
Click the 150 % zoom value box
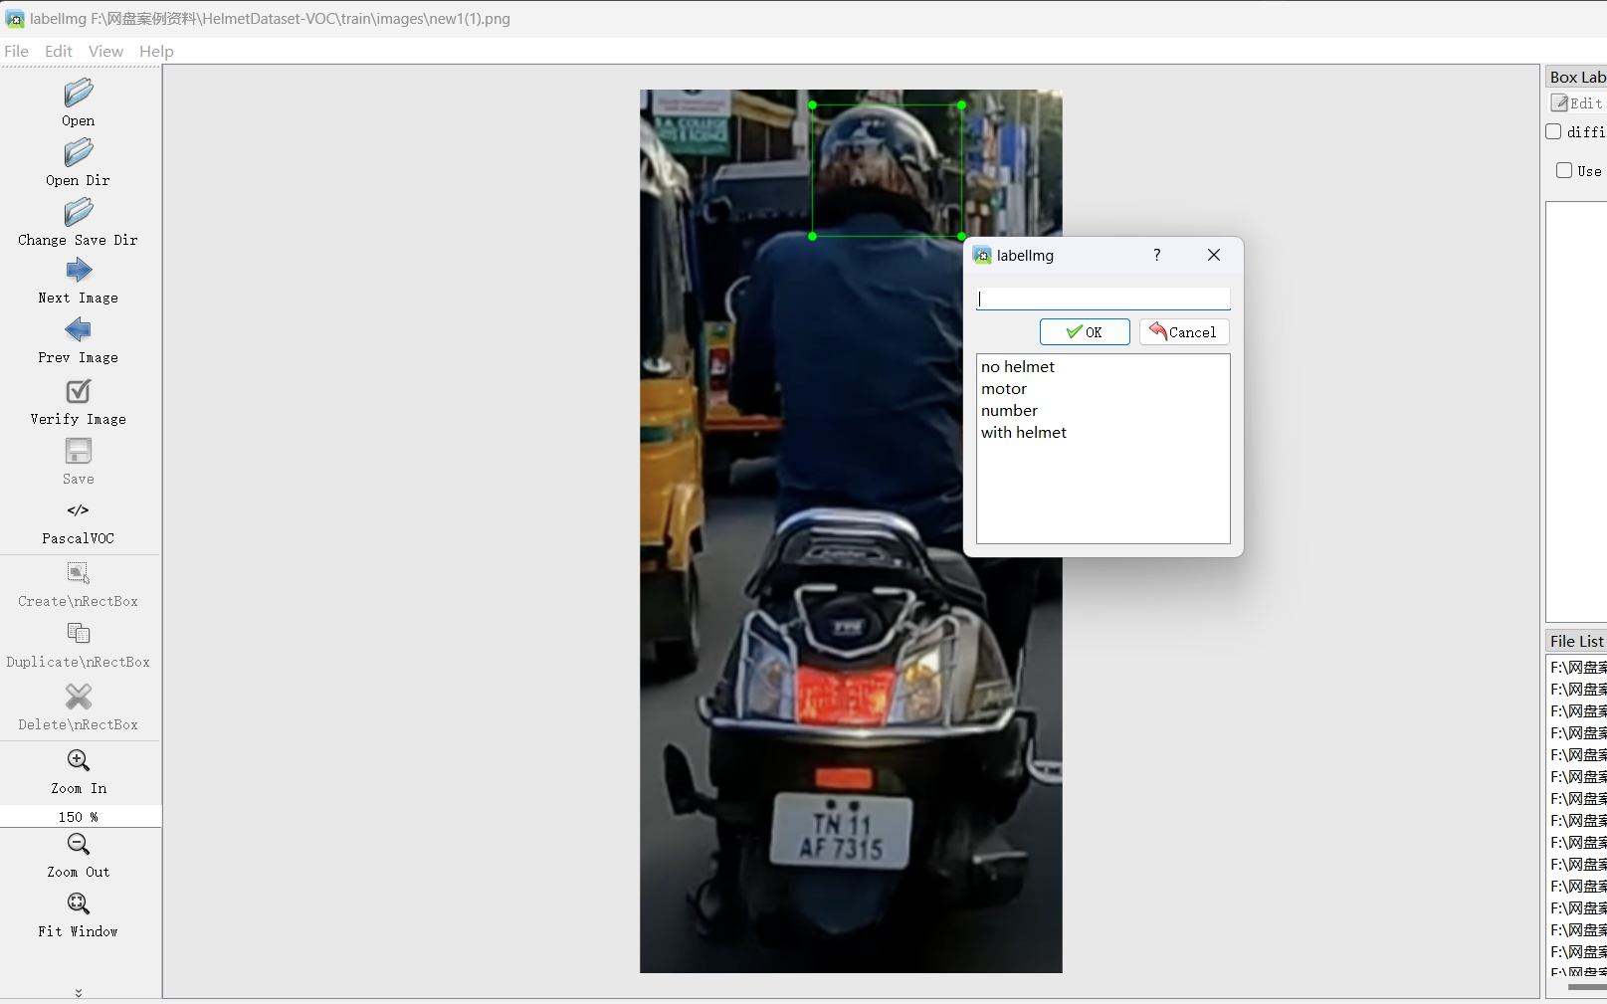click(x=81, y=817)
